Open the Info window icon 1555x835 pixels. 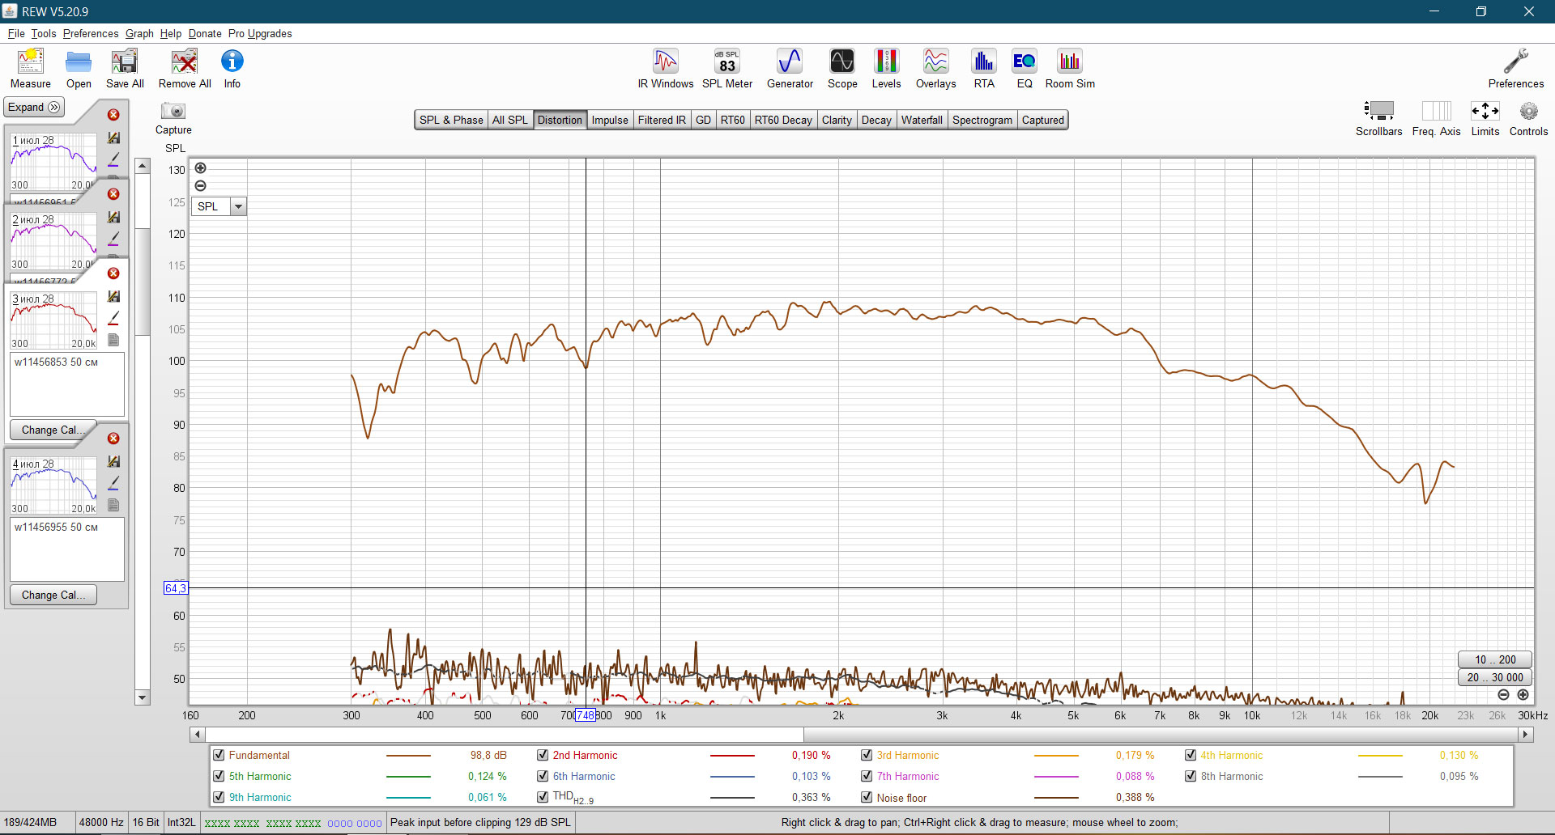pos(232,61)
